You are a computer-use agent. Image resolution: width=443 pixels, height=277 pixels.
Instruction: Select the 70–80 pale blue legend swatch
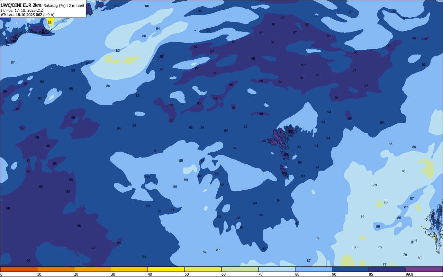(277, 269)
